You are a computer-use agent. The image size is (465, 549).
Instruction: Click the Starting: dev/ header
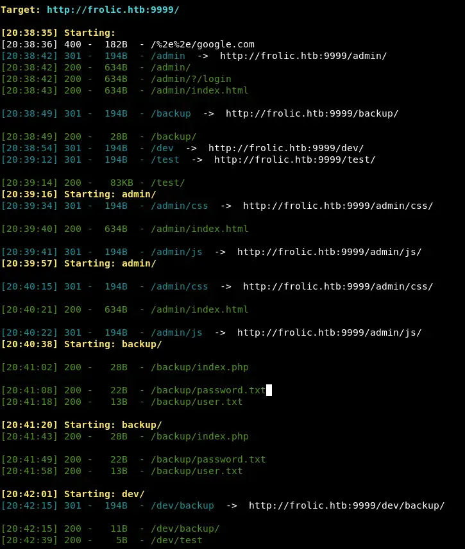coord(104,494)
